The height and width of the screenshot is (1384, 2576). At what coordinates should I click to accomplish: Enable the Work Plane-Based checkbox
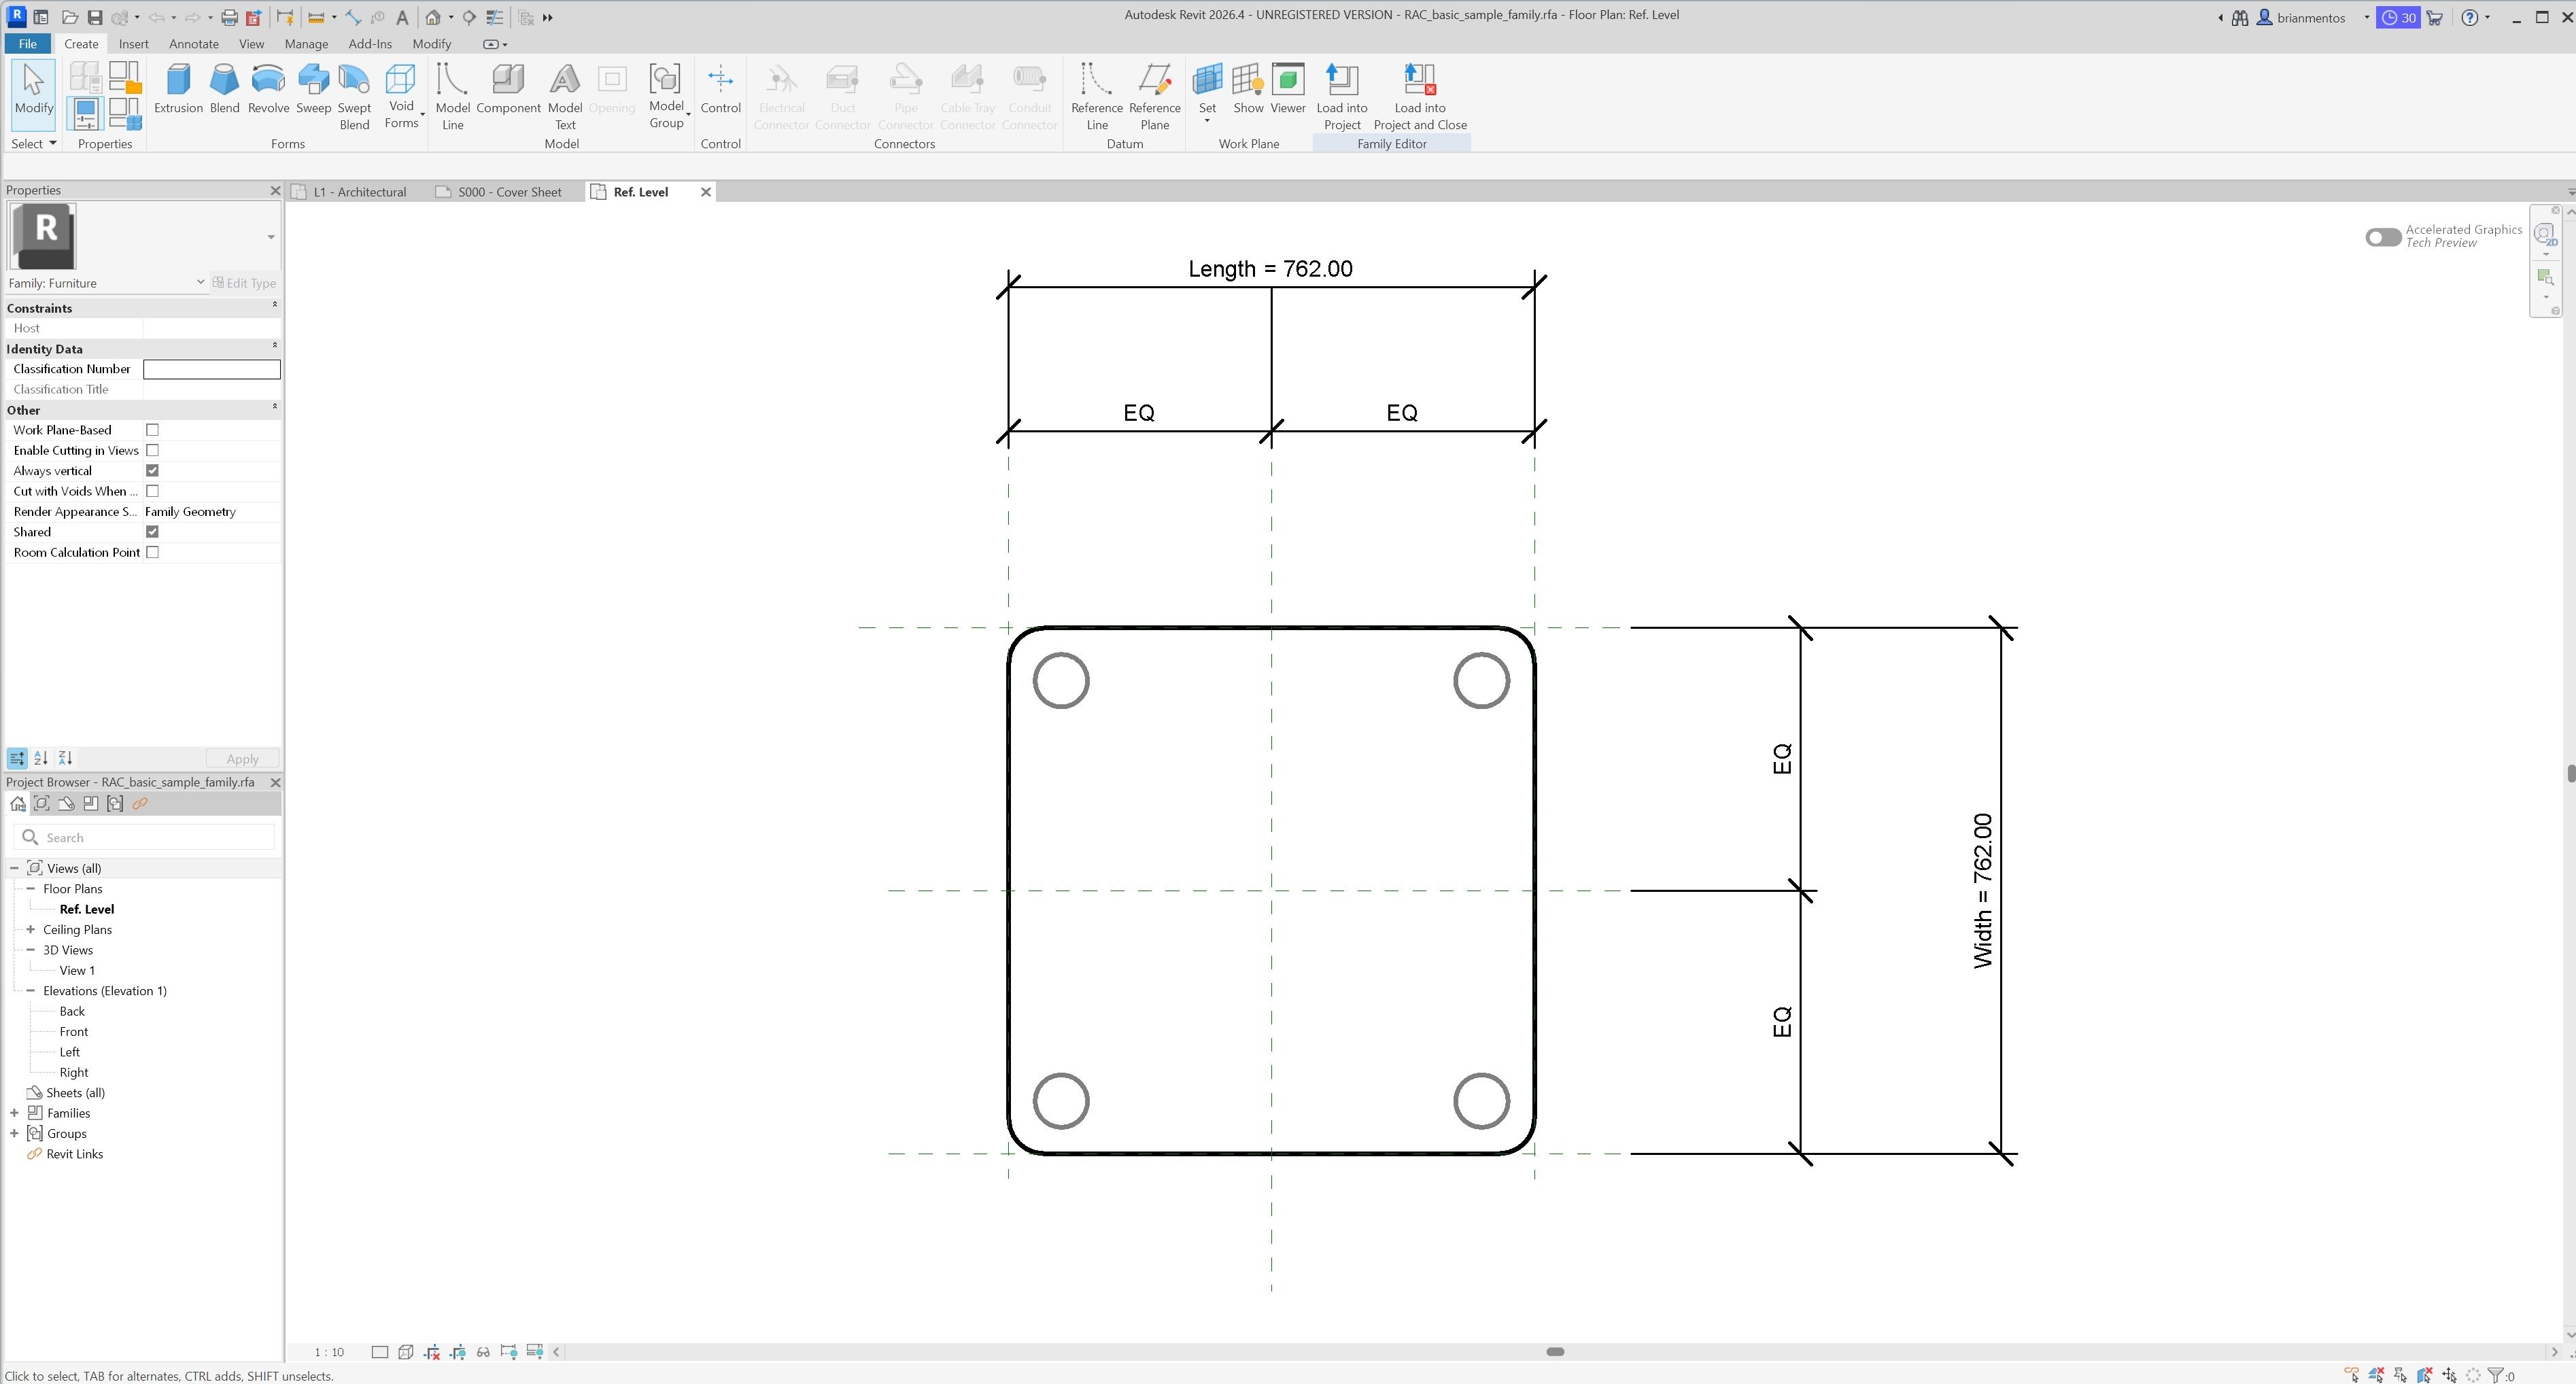(152, 430)
